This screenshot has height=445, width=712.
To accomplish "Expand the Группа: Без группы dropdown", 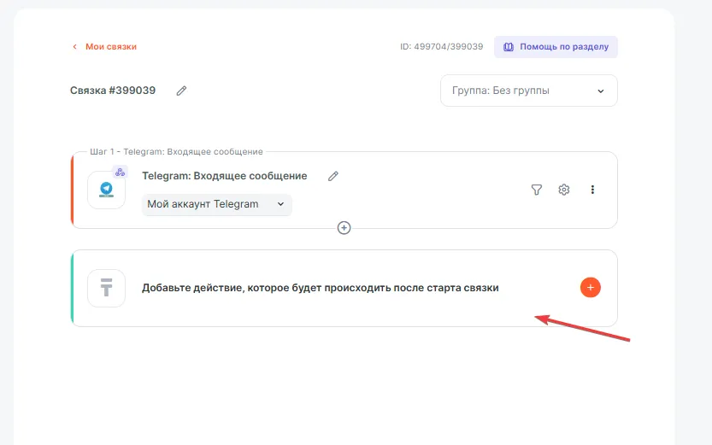I will pos(528,91).
